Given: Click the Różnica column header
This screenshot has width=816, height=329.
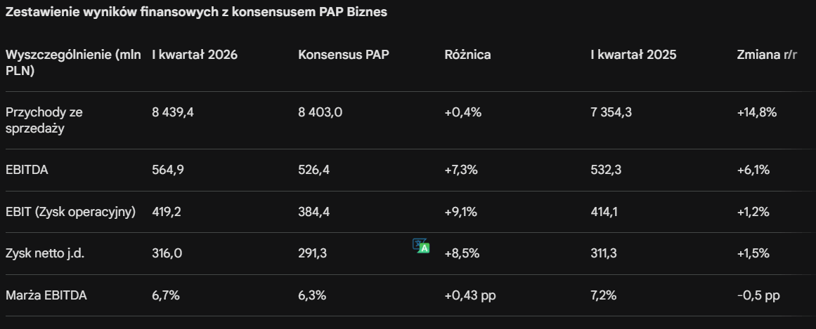Looking at the screenshot, I should pos(467,55).
